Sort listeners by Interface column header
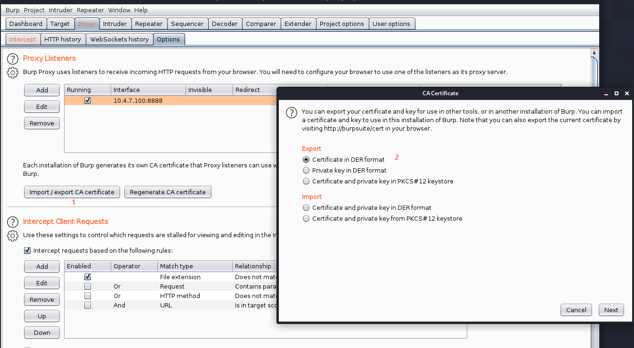This screenshot has width=634, height=348. click(x=148, y=90)
